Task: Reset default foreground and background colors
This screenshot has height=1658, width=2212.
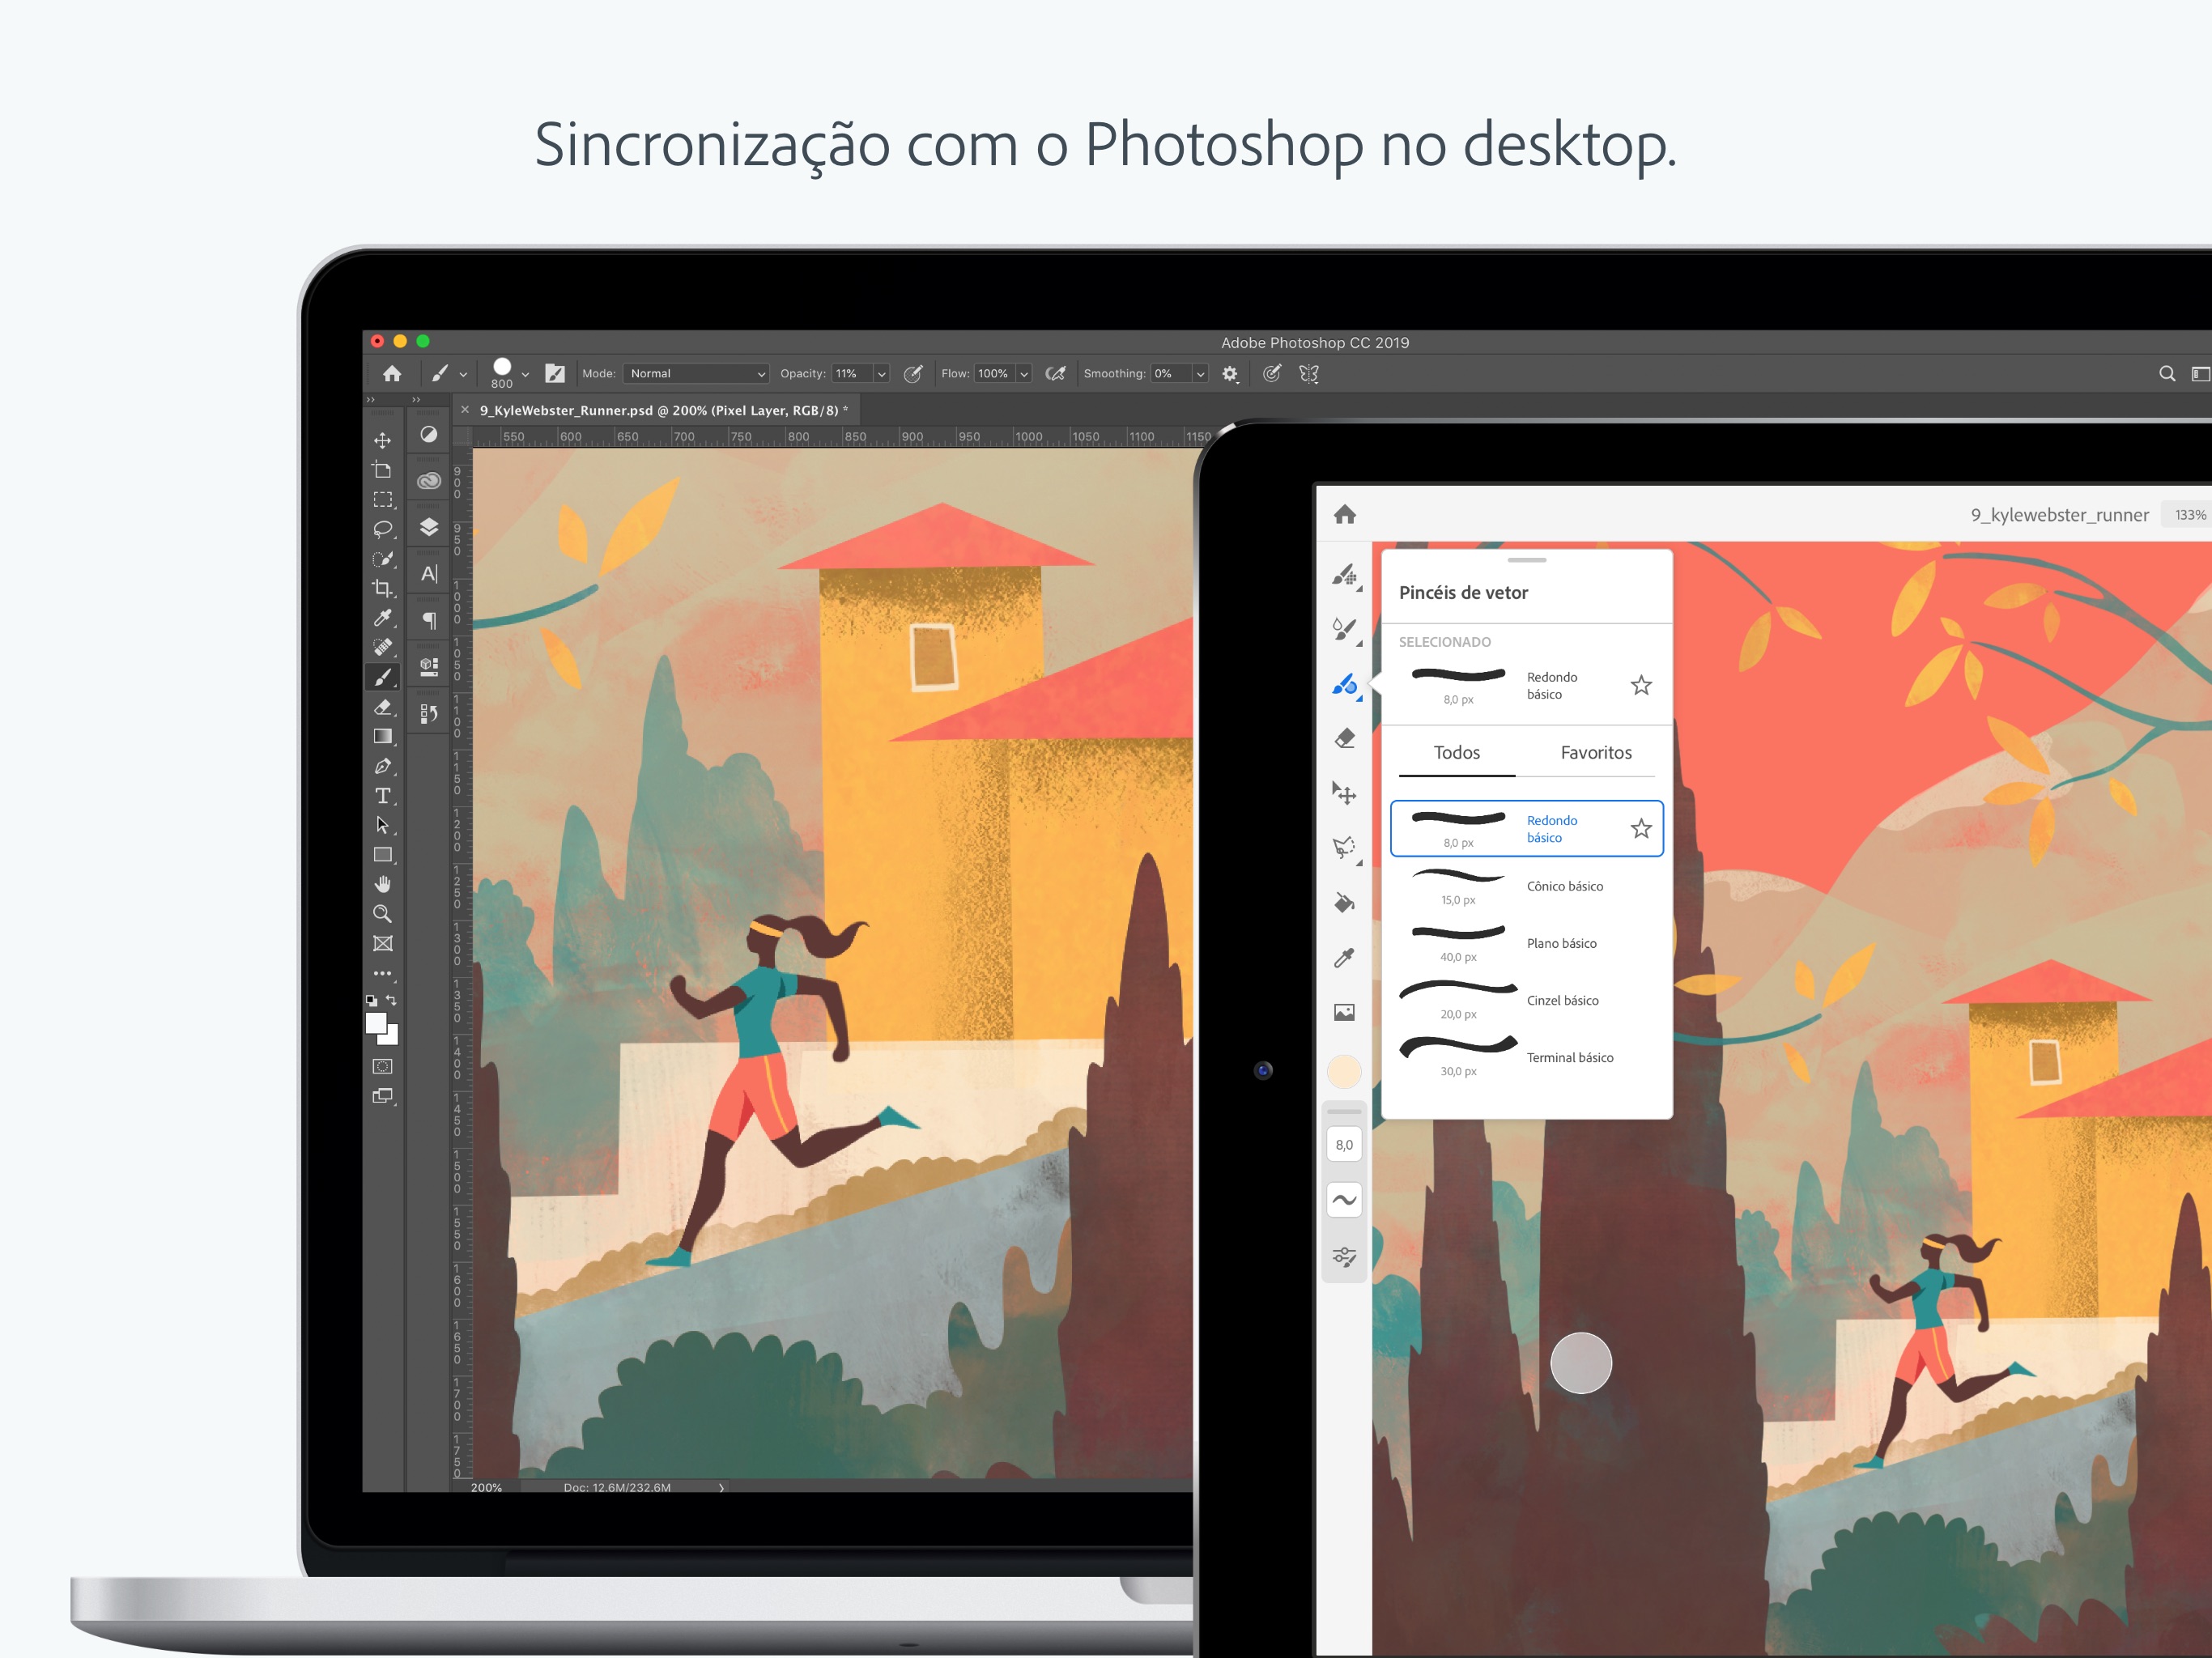Action: 371,1000
